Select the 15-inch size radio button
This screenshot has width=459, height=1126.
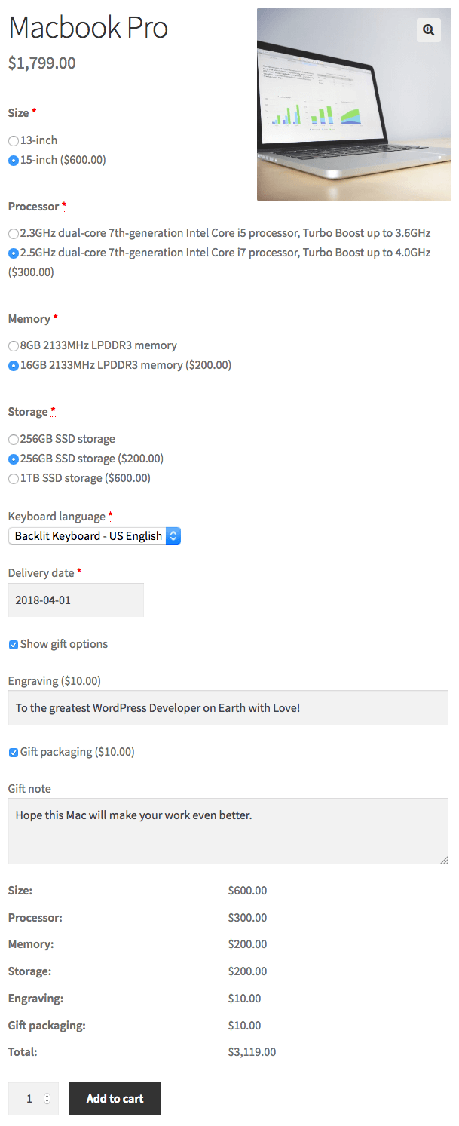tap(14, 160)
